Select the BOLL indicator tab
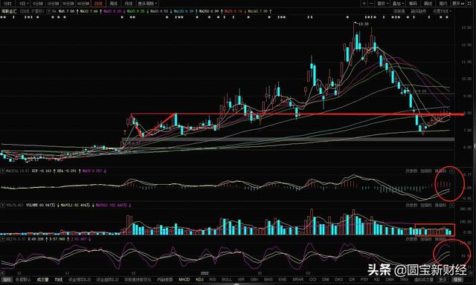The height and width of the screenshot is (285, 476). coord(227,280)
